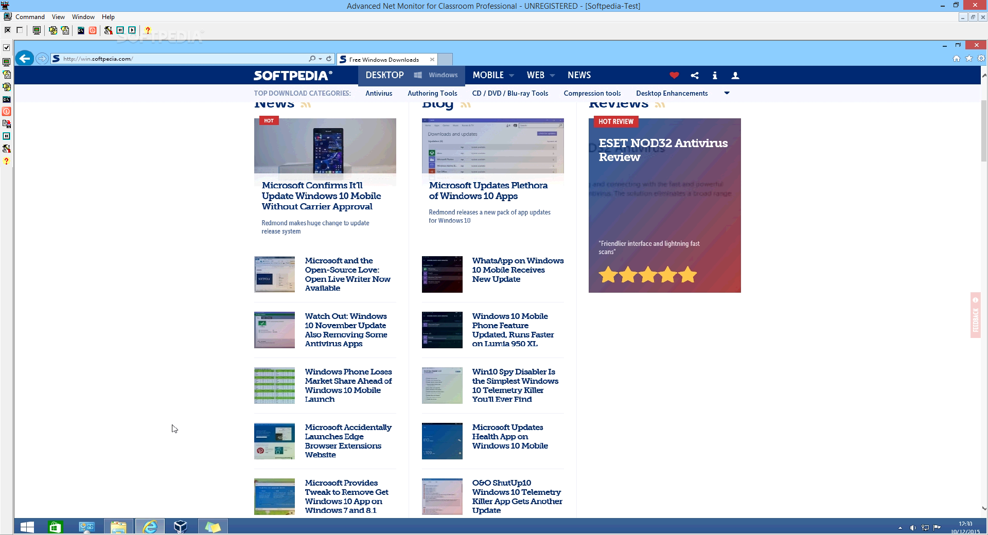This screenshot has height=535, width=988.
Task: Click the pause icon in top toolbar
Action: tap(120, 30)
